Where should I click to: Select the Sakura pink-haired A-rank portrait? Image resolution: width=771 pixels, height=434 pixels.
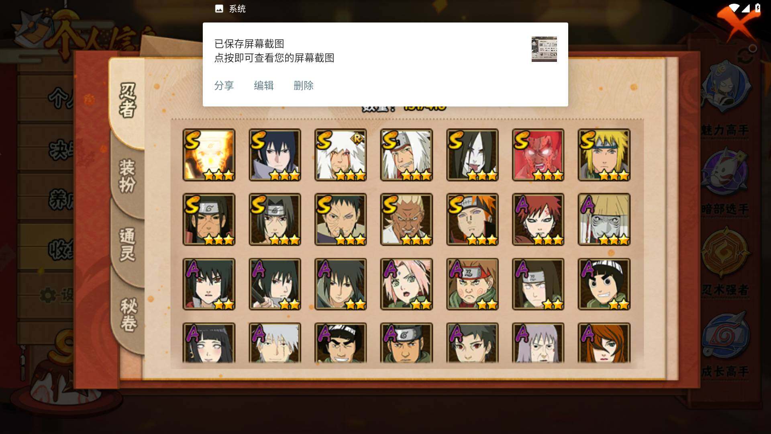406,284
